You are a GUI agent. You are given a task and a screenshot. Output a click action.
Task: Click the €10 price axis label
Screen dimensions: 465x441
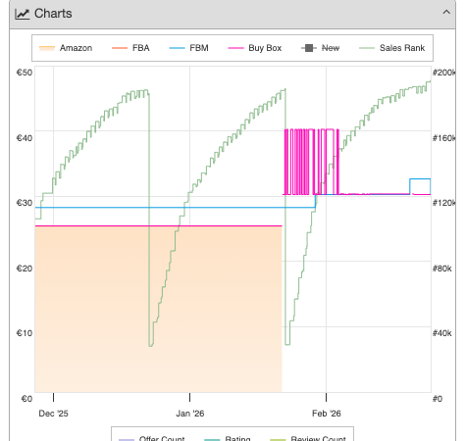click(x=25, y=333)
